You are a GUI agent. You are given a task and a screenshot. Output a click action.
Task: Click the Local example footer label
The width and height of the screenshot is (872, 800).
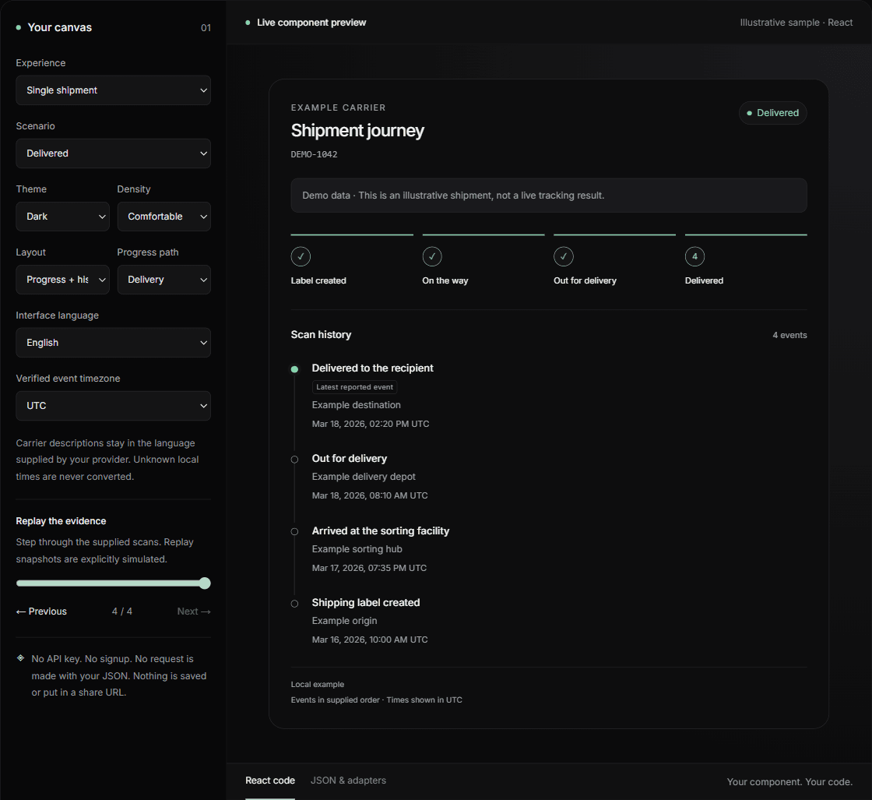(318, 684)
